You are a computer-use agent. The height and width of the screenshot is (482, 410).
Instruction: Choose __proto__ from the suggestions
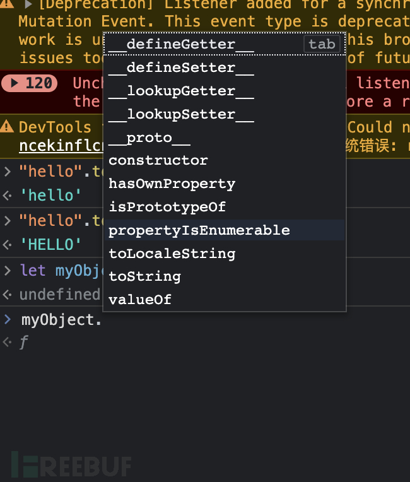coord(149,138)
